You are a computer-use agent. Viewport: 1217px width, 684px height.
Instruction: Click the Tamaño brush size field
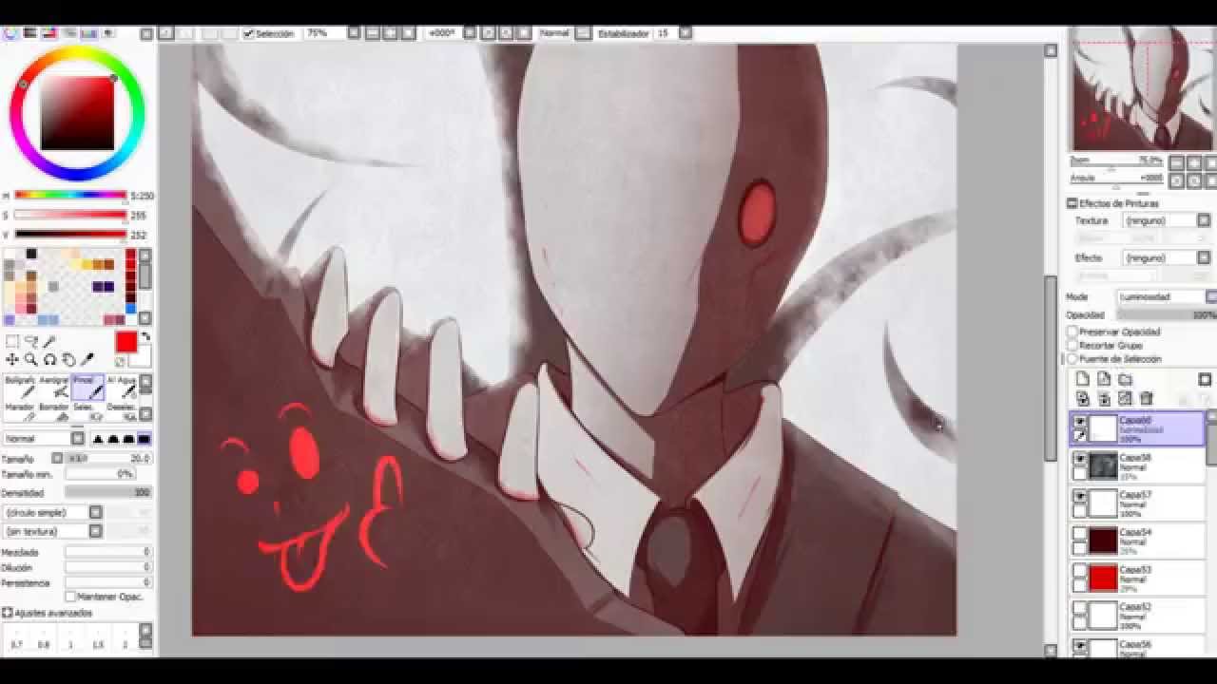pyautogui.click(x=108, y=458)
